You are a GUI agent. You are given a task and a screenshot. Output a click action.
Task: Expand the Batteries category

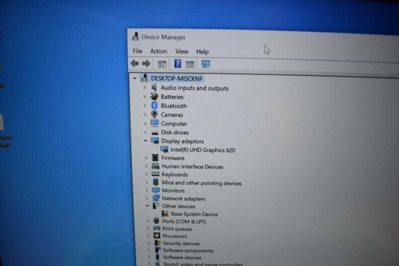[145, 97]
